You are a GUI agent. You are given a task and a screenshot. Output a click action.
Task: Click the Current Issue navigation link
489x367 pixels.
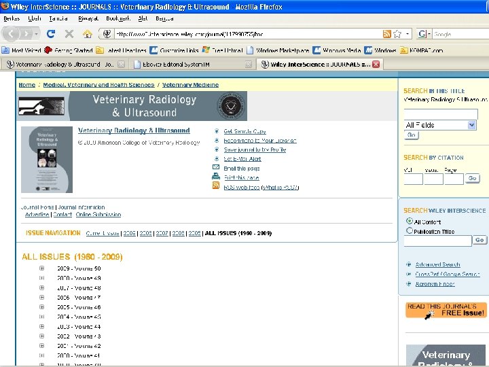click(x=103, y=233)
